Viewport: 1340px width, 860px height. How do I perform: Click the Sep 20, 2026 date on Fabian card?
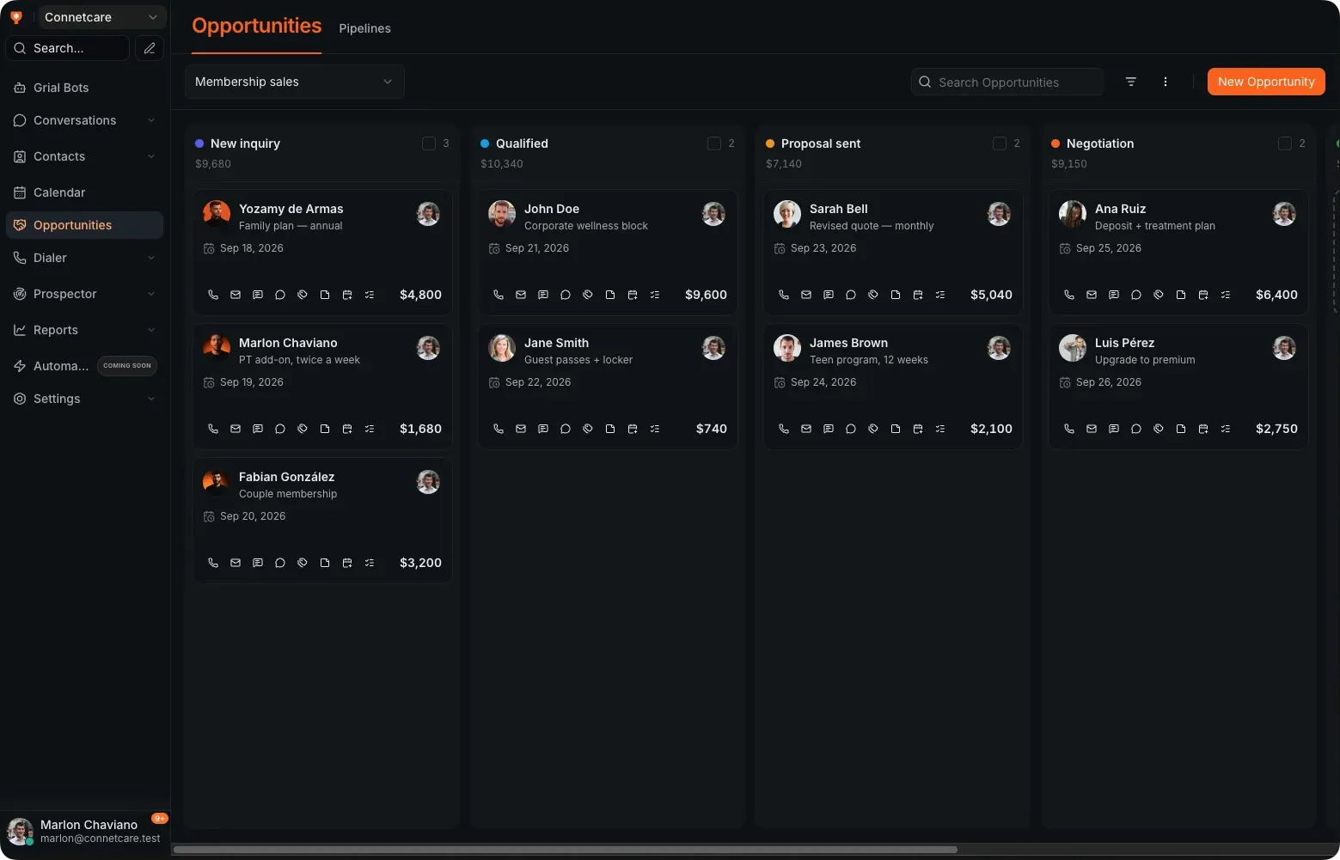tap(253, 516)
